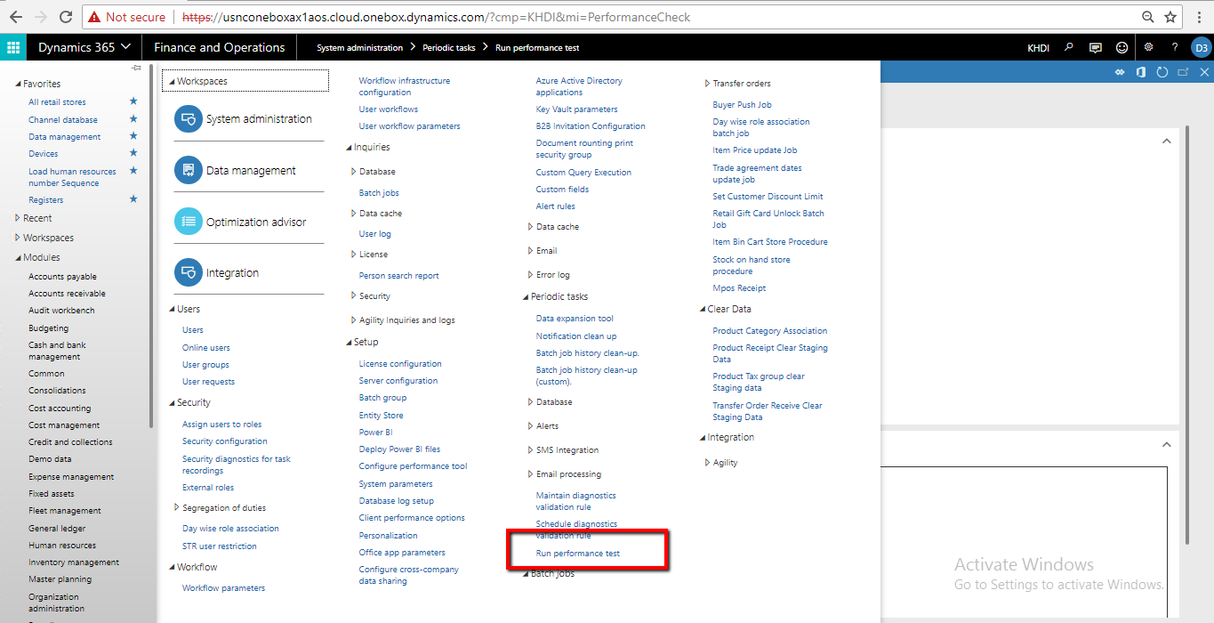Screen dimensions: 1214x623
Task: Click Finance and Operations title
Action: (x=220, y=48)
